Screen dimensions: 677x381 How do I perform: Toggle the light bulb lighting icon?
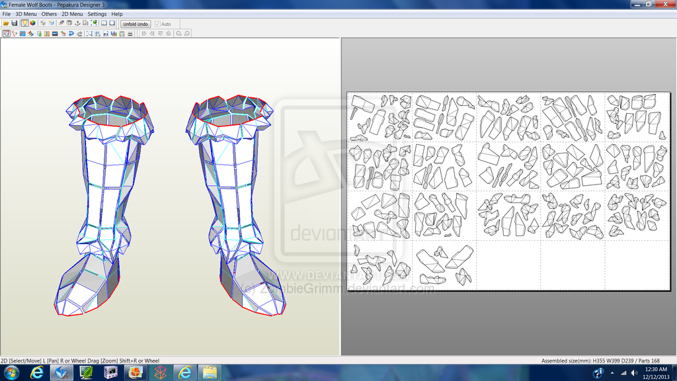click(x=24, y=23)
